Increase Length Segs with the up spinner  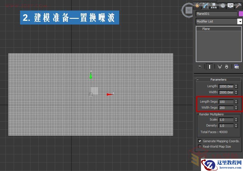point(236,101)
